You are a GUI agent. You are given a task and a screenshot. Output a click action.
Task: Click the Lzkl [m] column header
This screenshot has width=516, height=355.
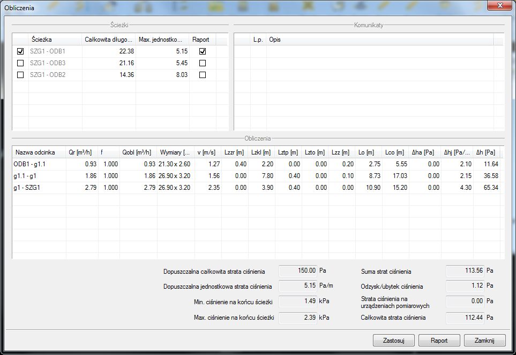click(x=261, y=152)
